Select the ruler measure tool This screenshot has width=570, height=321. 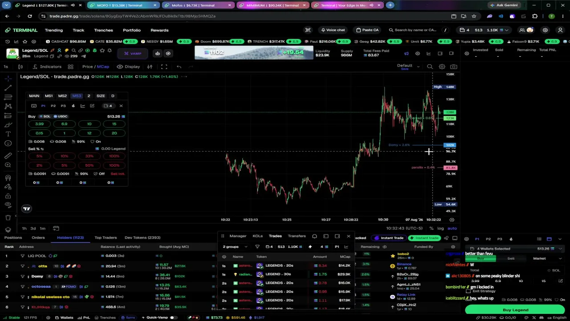[x=8, y=156]
